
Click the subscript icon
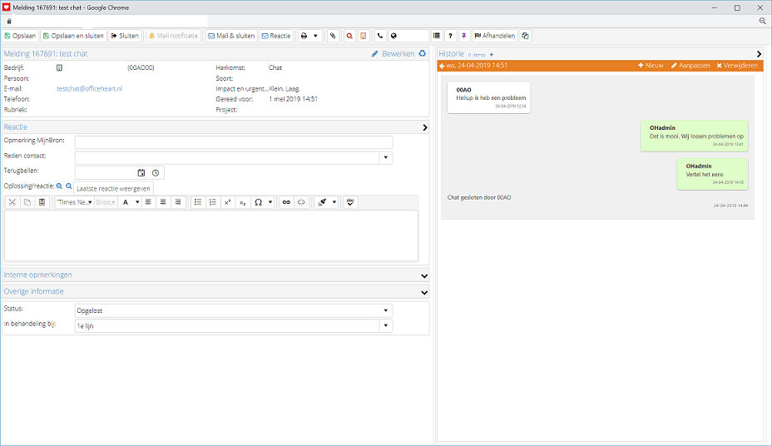(242, 202)
